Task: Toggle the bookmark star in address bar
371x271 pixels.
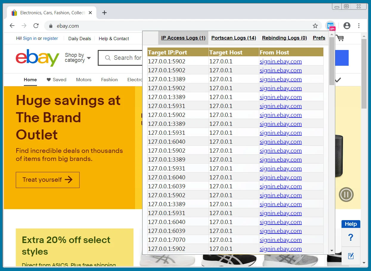Action: click(315, 26)
